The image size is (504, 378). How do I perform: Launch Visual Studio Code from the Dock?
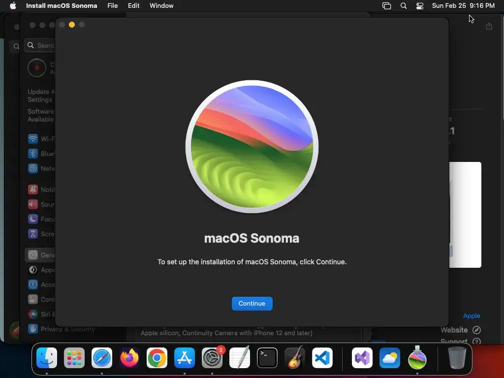tap(322, 358)
